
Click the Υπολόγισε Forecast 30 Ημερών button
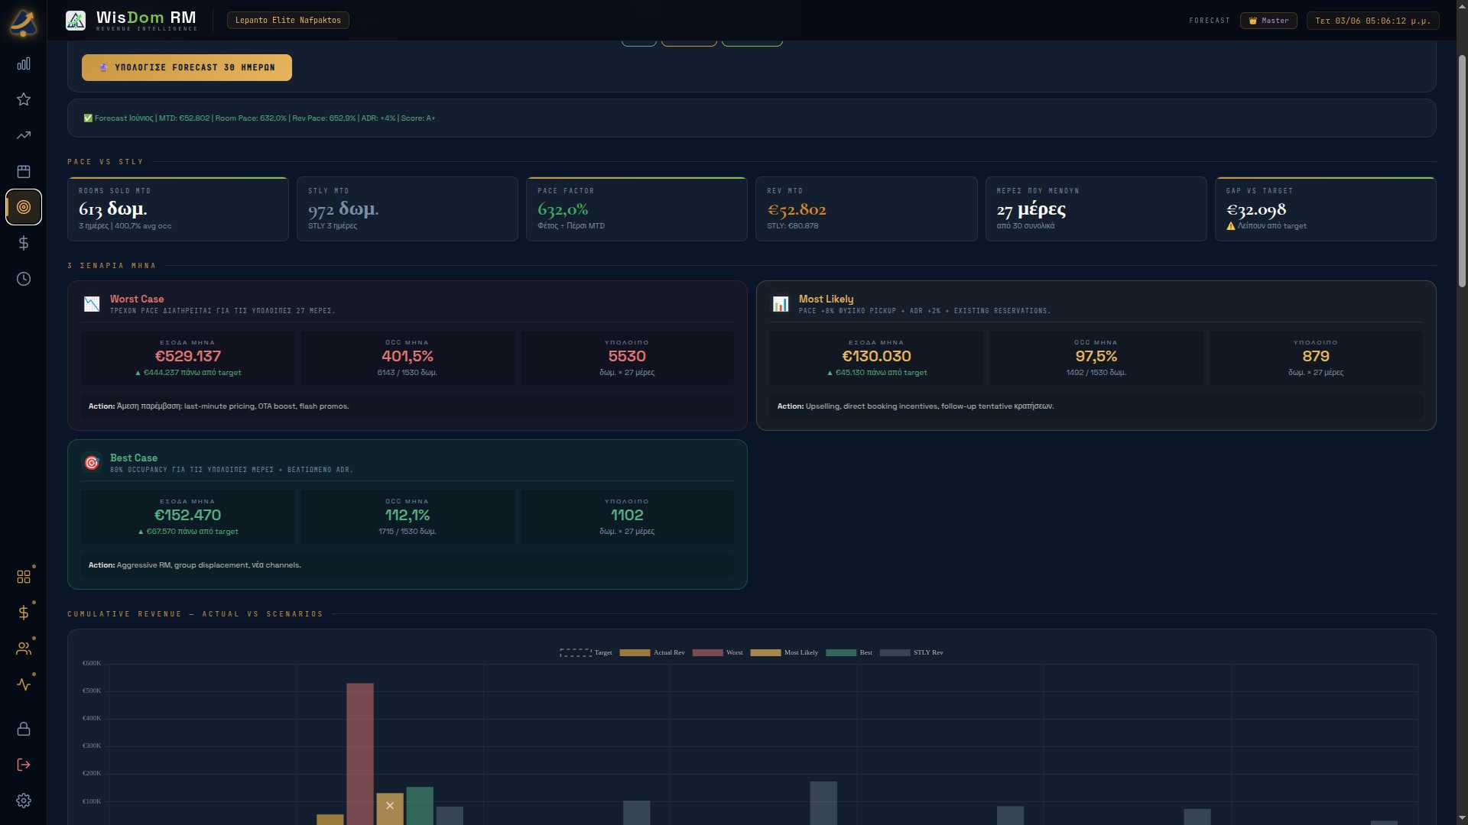(x=187, y=67)
